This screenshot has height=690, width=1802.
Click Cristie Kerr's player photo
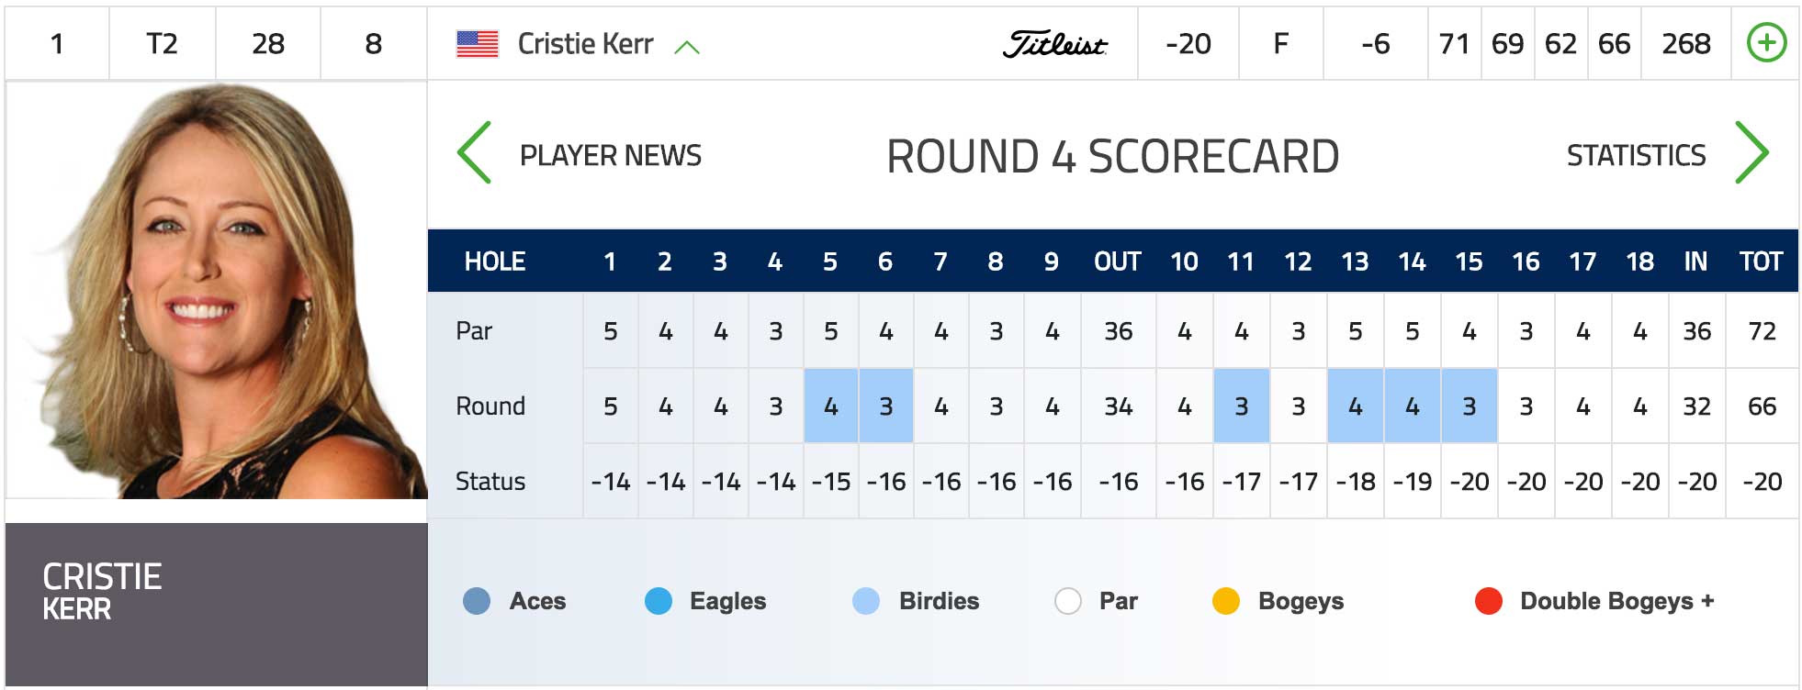217,291
